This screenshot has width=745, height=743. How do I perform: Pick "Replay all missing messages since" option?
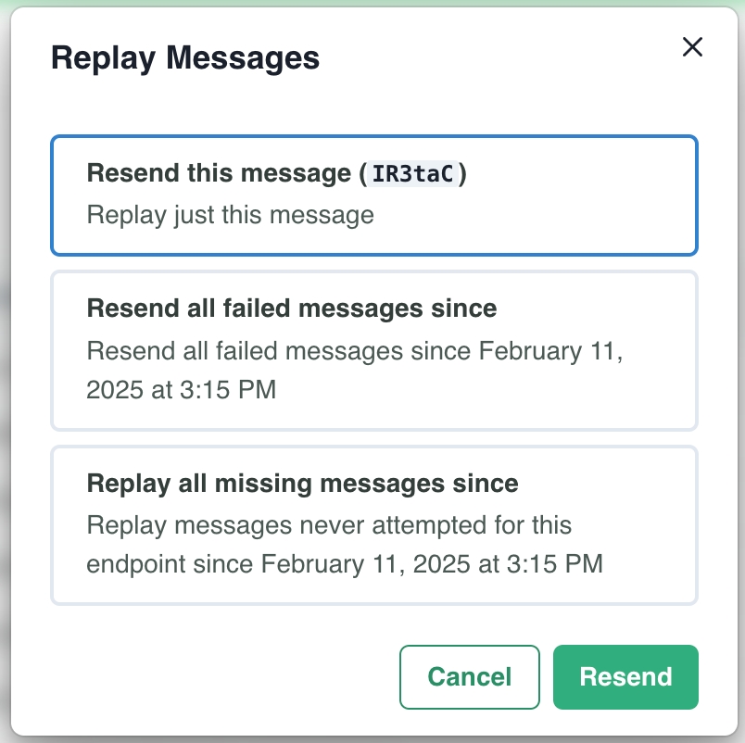tap(373, 525)
